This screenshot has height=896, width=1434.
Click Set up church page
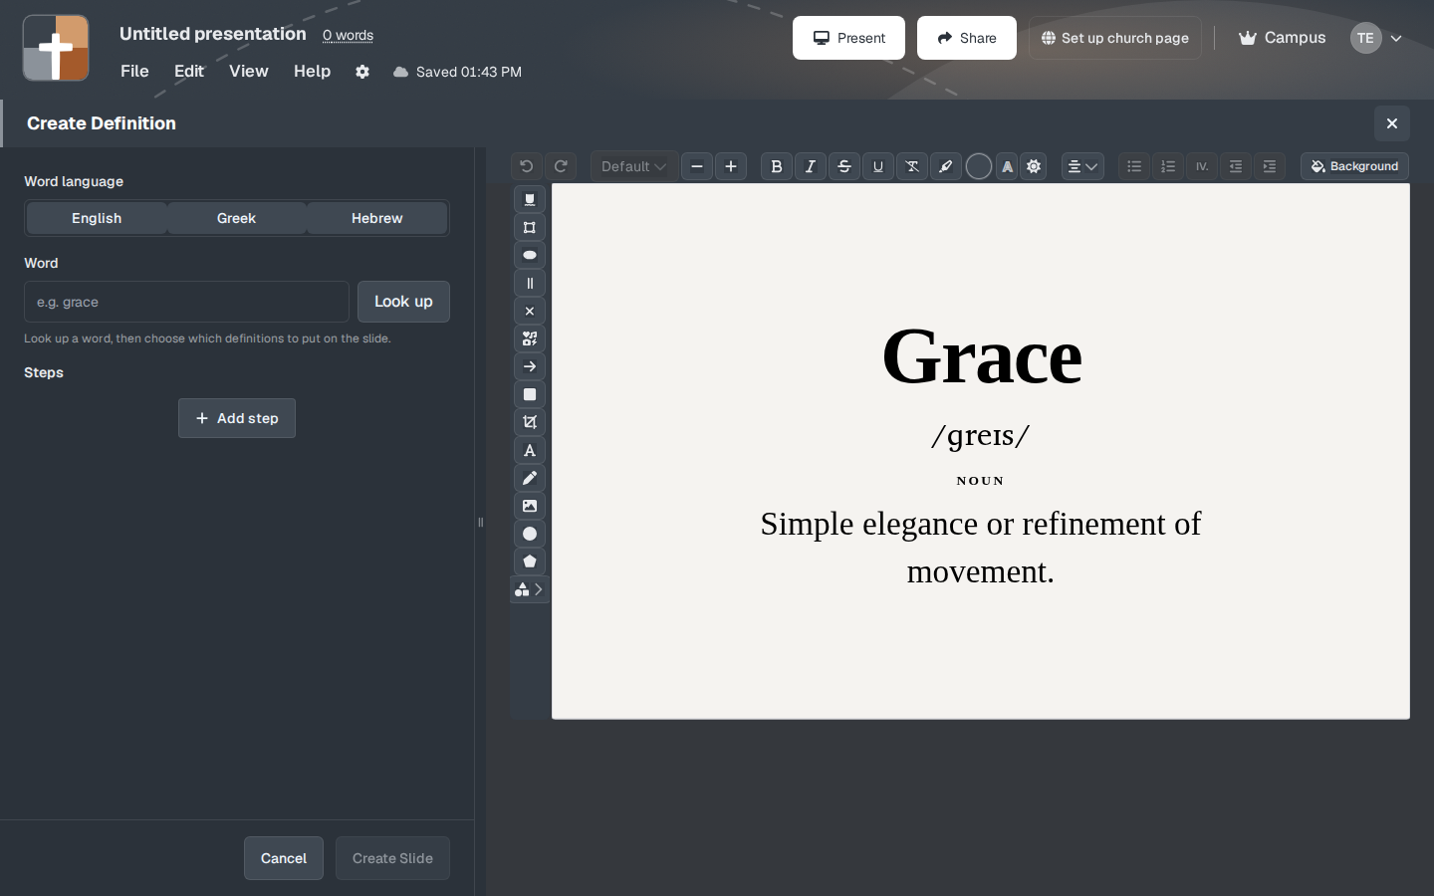(x=1115, y=38)
